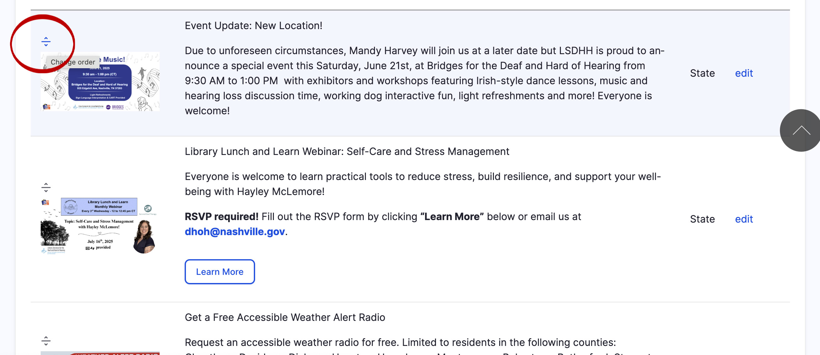Open the Irish music event flyer thumbnail
The width and height of the screenshot is (820, 355).
(x=100, y=81)
